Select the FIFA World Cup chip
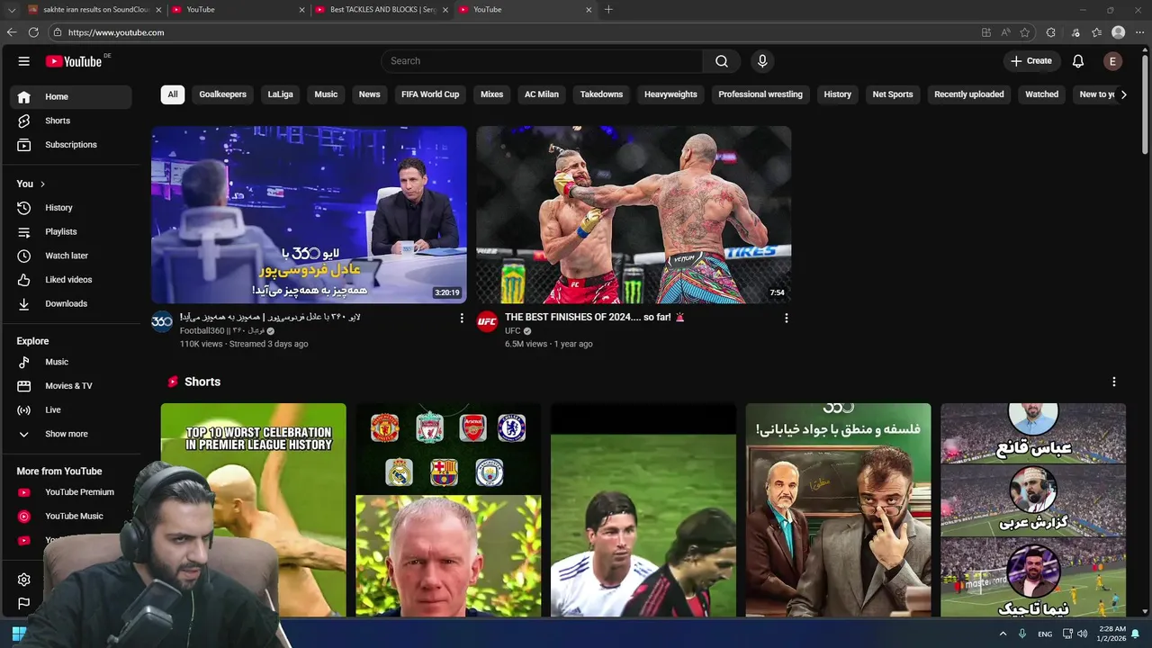Image resolution: width=1152 pixels, height=648 pixels. 430,94
